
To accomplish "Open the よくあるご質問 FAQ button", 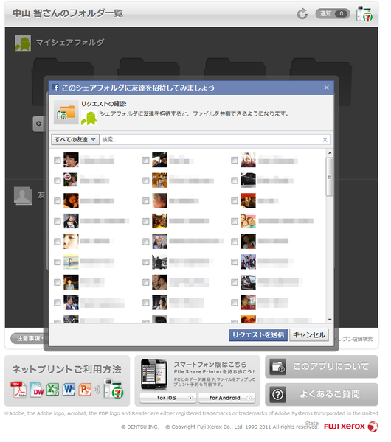I will click(321, 394).
